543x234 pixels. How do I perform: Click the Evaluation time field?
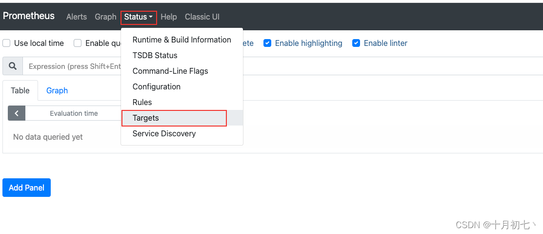pyautogui.click(x=73, y=113)
